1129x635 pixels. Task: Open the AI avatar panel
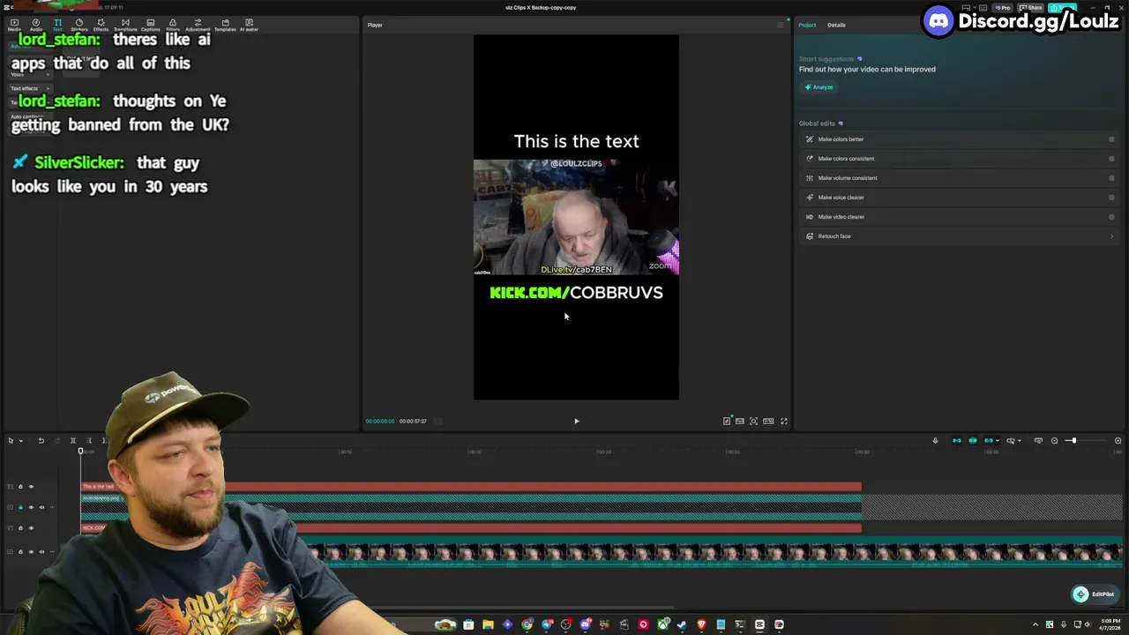pos(249,25)
